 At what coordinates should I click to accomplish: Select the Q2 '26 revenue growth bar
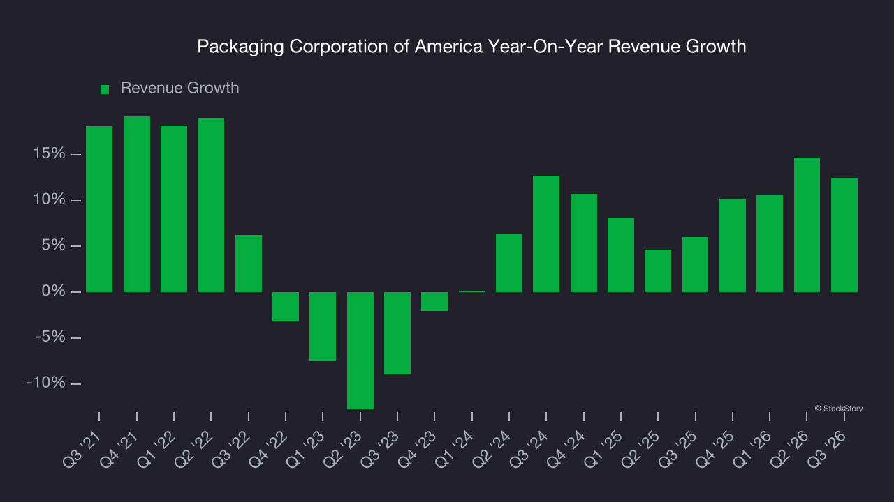point(807,225)
